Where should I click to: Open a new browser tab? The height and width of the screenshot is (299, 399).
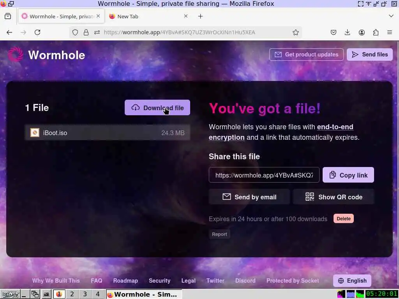pos(201,16)
